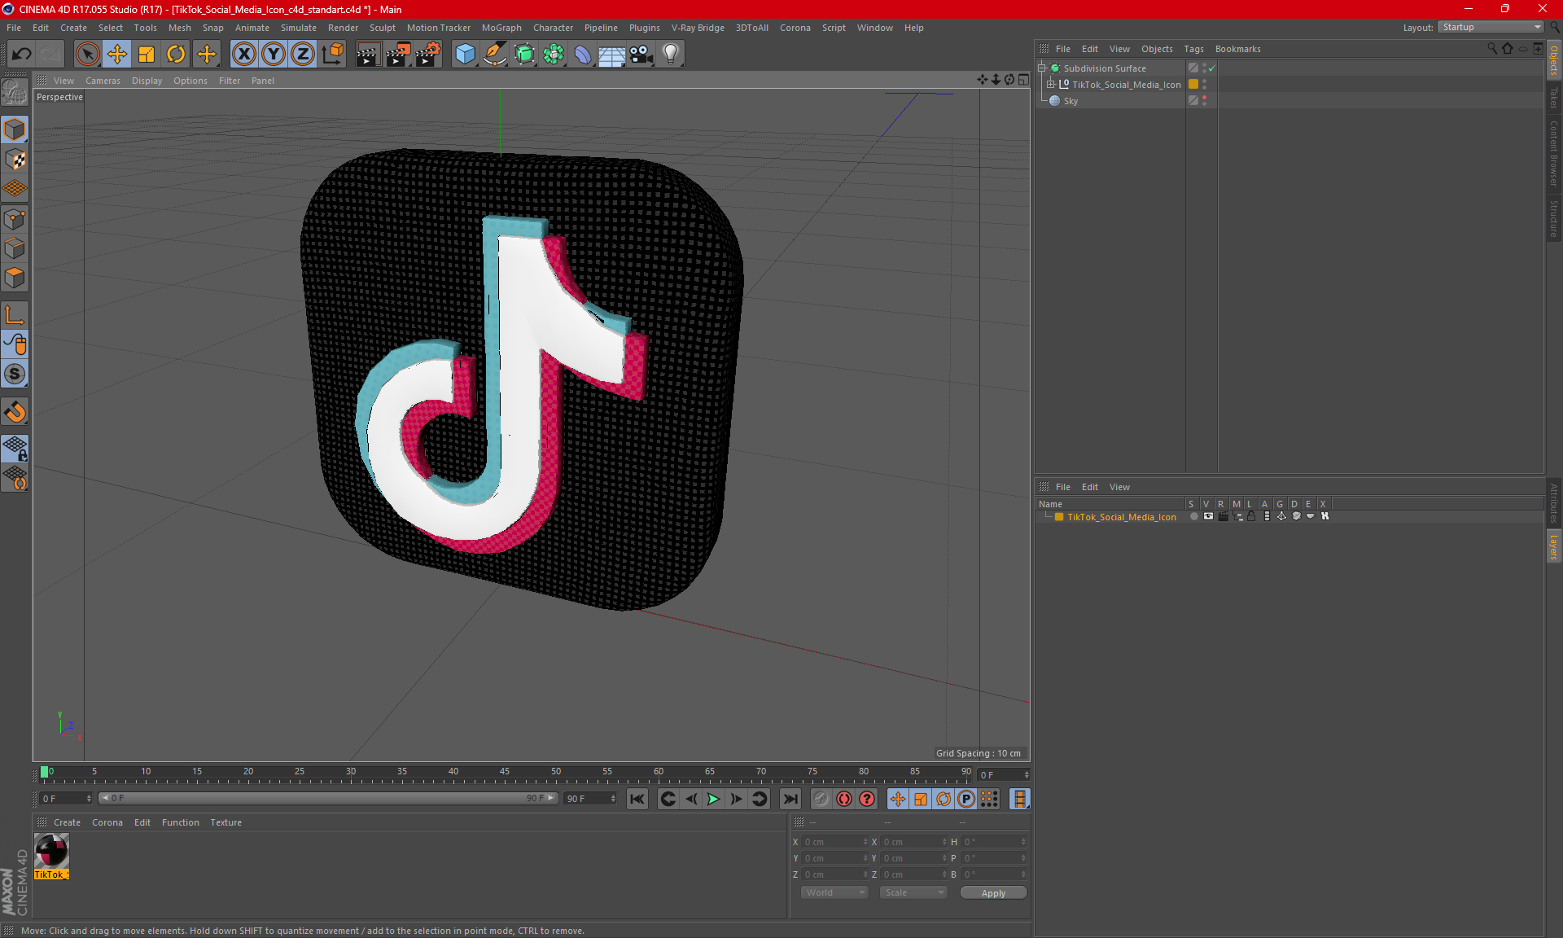
Task: Add Bend deformer icon
Action: pos(583,55)
